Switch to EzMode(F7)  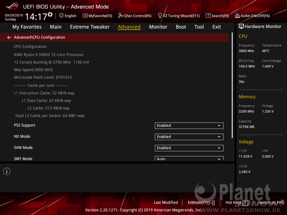click(201, 203)
